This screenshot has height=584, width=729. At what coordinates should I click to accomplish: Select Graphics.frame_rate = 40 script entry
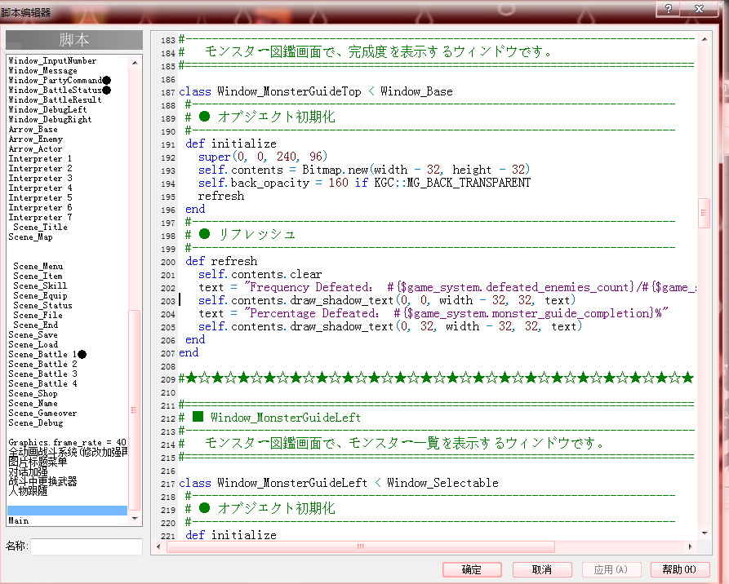pyautogui.click(x=68, y=442)
